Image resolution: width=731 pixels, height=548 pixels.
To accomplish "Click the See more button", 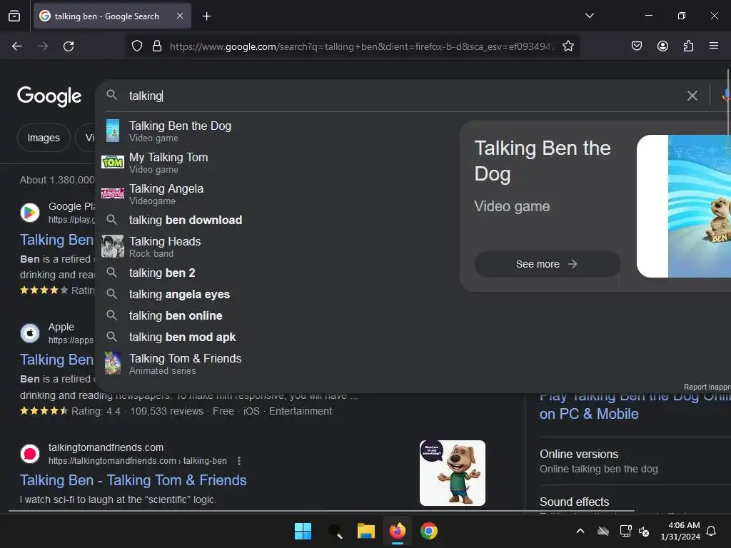I will [x=547, y=264].
